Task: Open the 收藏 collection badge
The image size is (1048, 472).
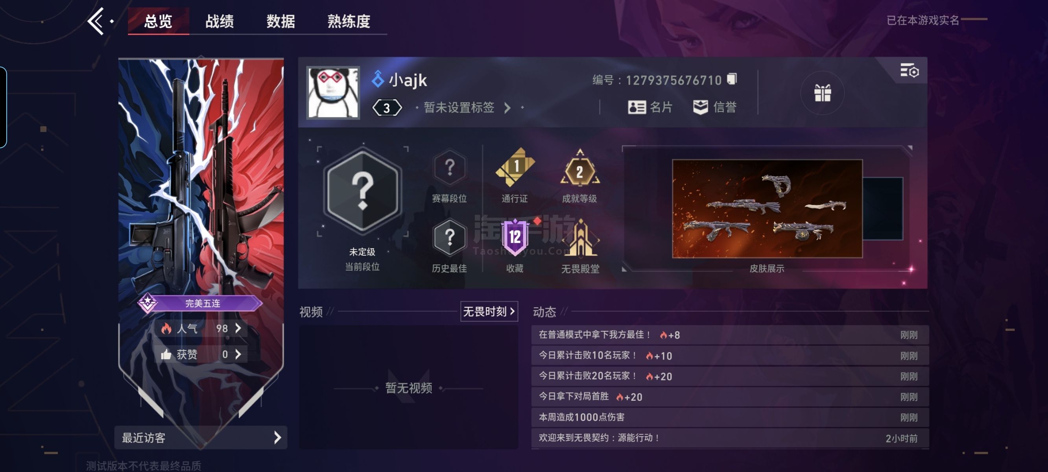Action: [x=515, y=238]
